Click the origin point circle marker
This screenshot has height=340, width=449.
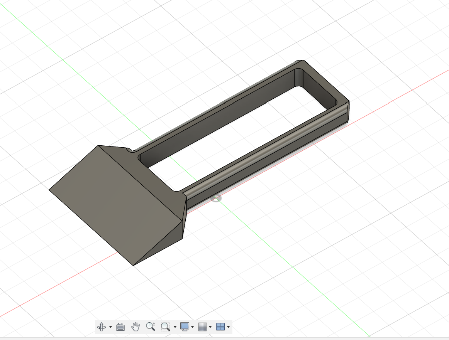click(217, 198)
